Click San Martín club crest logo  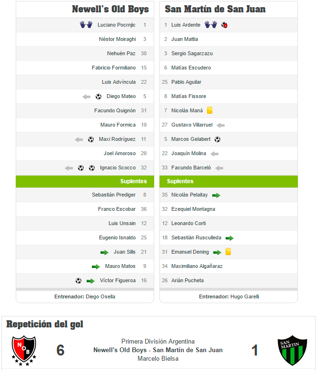(x=292, y=350)
